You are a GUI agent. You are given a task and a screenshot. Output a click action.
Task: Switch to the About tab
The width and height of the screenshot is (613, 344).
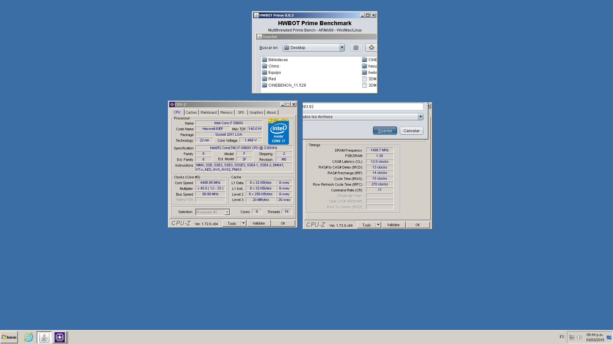tap(271, 112)
